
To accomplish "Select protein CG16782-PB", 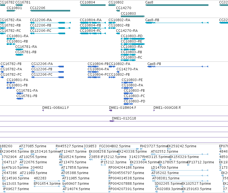I will click(x=11, y=64).
